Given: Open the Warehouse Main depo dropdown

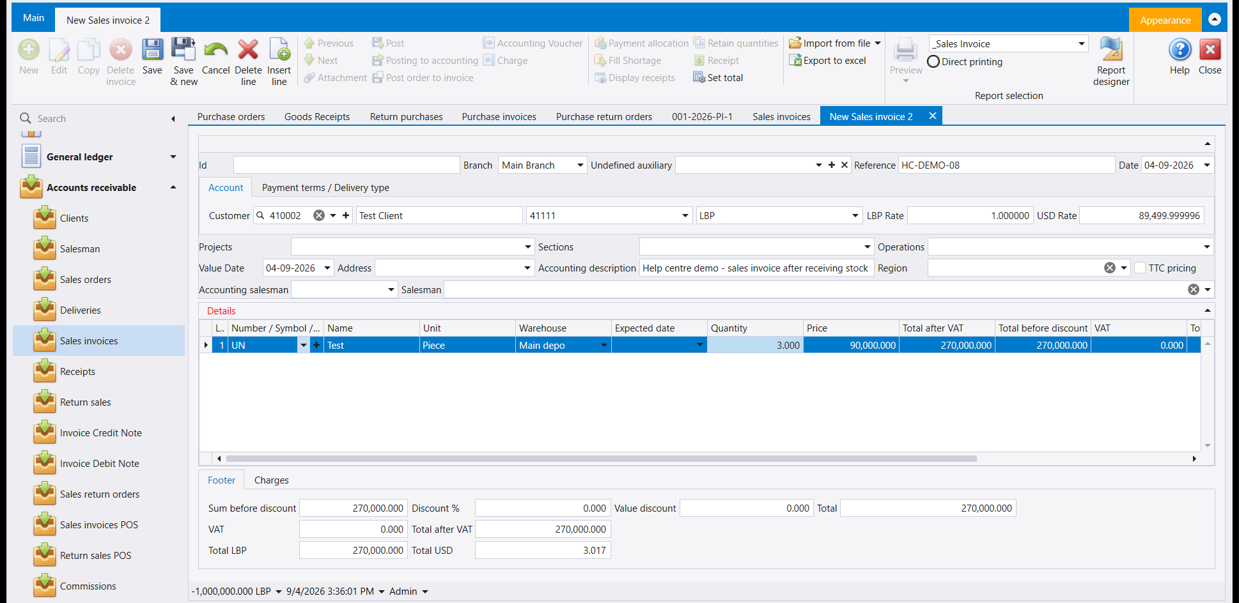Looking at the screenshot, I should tap(604, 345).
